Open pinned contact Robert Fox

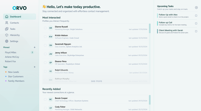10,61
